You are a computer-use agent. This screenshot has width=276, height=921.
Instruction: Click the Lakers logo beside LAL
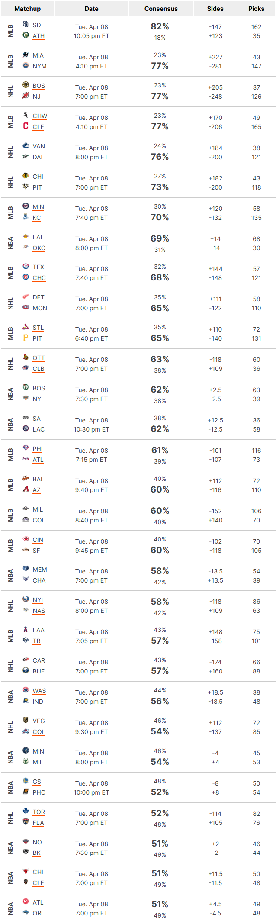point(26,236)
